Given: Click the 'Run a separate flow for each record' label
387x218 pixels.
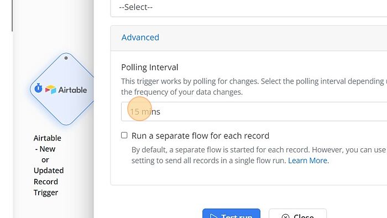Looking at the screenshot, I should (x=200, y=136).
